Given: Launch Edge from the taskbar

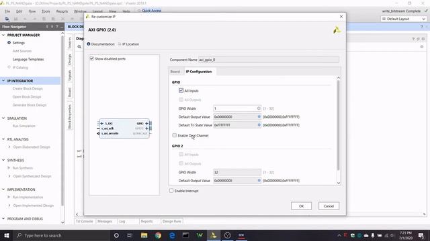Looking at the screenshot, I should point(172,235).
